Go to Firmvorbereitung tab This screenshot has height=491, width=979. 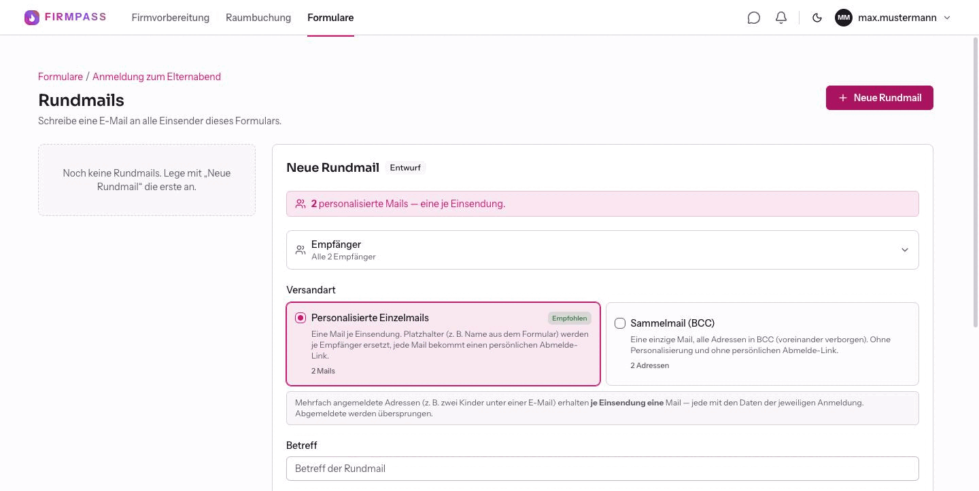tap(171, 18)
